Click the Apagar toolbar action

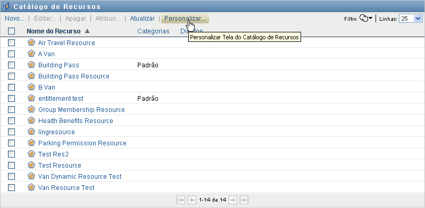click(x=76, y=19)
